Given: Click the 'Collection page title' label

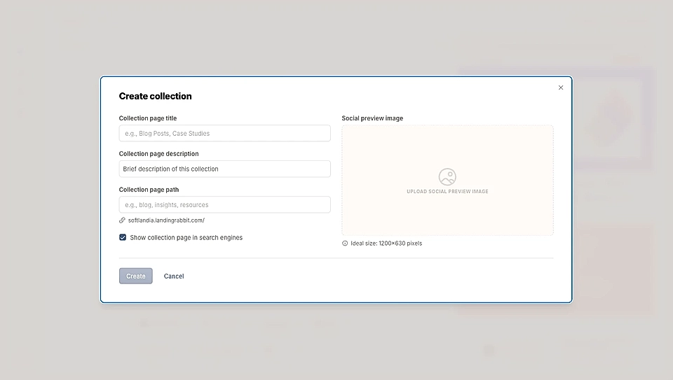Looking at the screenshot, I should point(148,118).
